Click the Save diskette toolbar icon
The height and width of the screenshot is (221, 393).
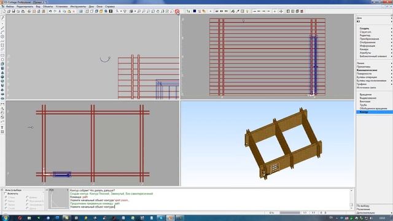[x=14, y=11]
